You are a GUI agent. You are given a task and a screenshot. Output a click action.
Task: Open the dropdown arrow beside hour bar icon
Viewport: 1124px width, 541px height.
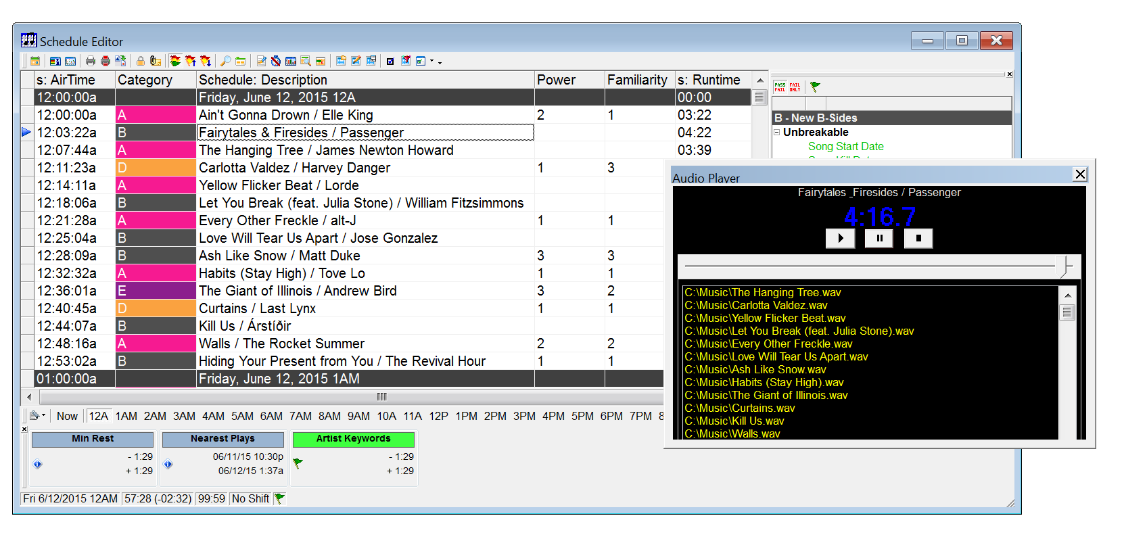pyautogui.click(x=44, y=416)
